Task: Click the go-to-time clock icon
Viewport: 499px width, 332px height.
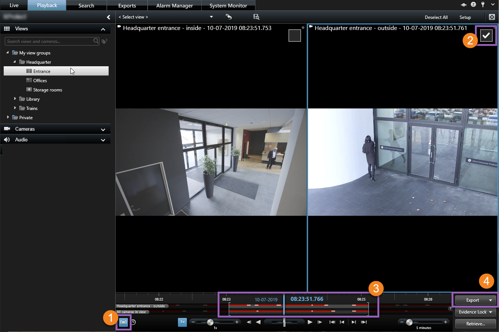Action: click(133, 322)
